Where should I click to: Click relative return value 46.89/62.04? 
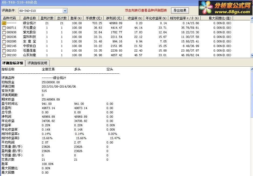(190, 55)
